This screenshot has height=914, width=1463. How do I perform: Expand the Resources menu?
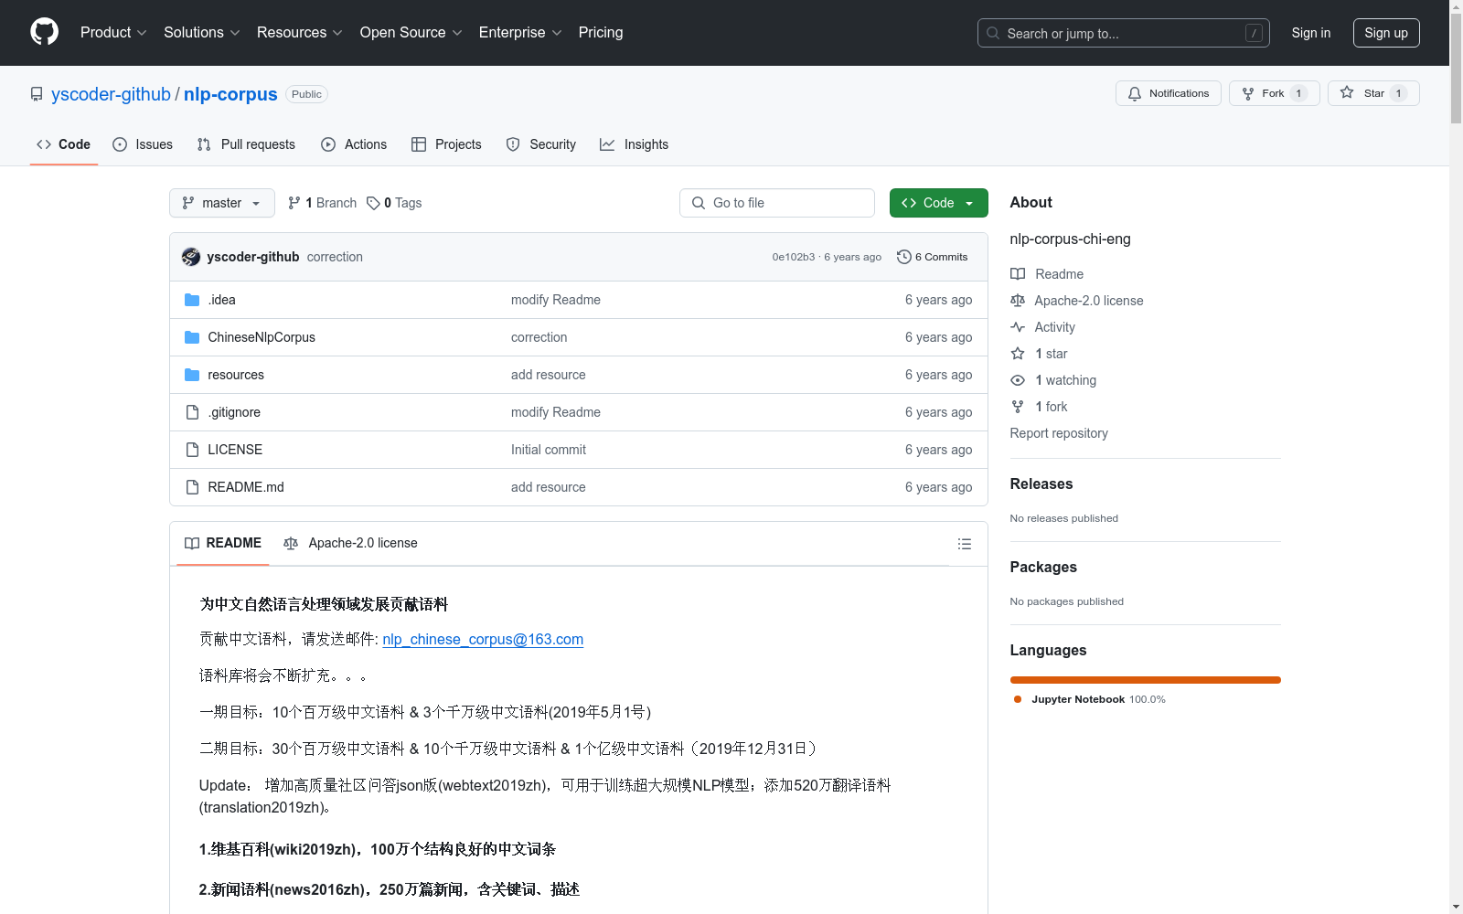[300, 33]
